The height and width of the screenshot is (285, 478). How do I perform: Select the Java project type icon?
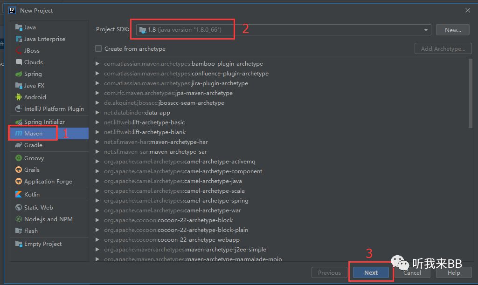tap(19, 27)
